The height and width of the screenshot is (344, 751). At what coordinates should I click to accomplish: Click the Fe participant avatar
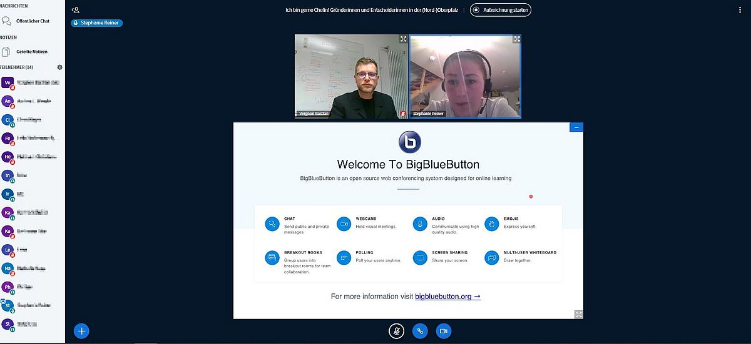click(x=8, y=138)
